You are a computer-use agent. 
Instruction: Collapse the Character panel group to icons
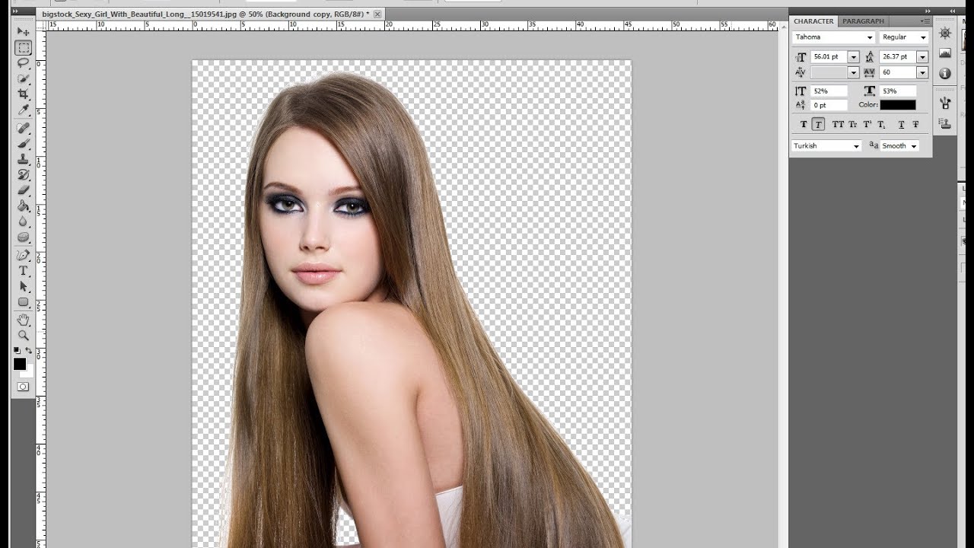pos(928,11)
